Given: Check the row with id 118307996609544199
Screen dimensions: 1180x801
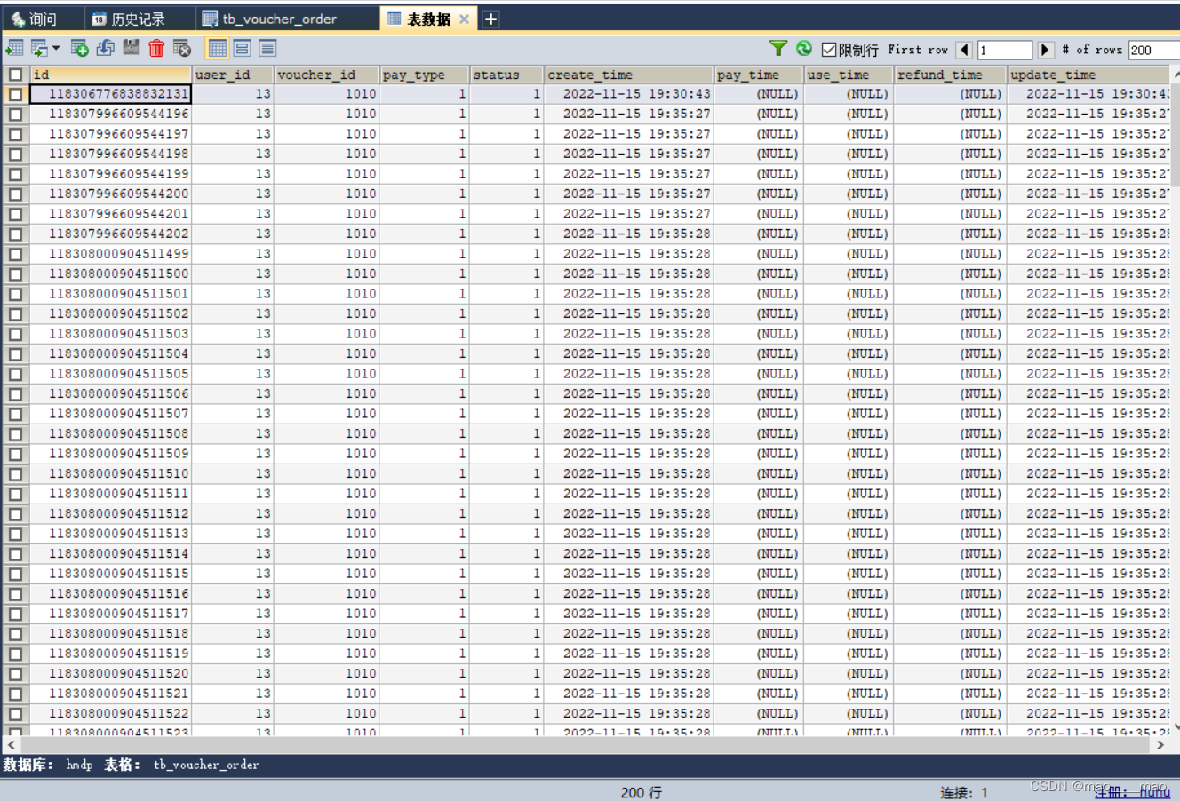Looking at the screenshot, I should click(15, 174).
